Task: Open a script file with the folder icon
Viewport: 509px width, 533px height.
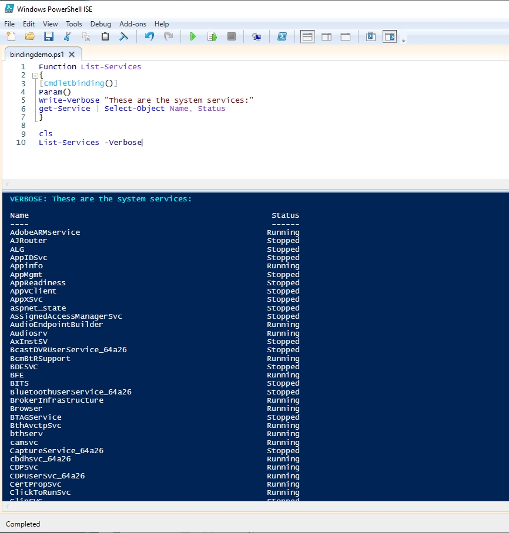Action: [x=30, y=36]
